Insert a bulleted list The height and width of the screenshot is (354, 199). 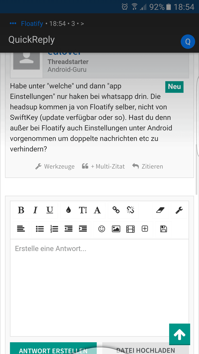pyautogui.click(x=40, y=229)
